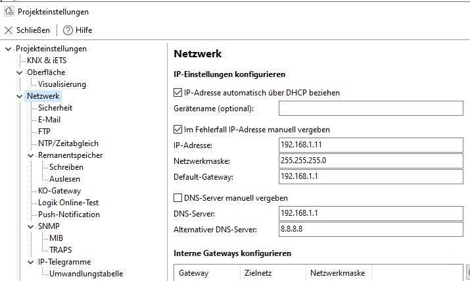The width and height of the screenshot is (470, 281).
Task: Click the X Schließen icon
Action: 9,30
